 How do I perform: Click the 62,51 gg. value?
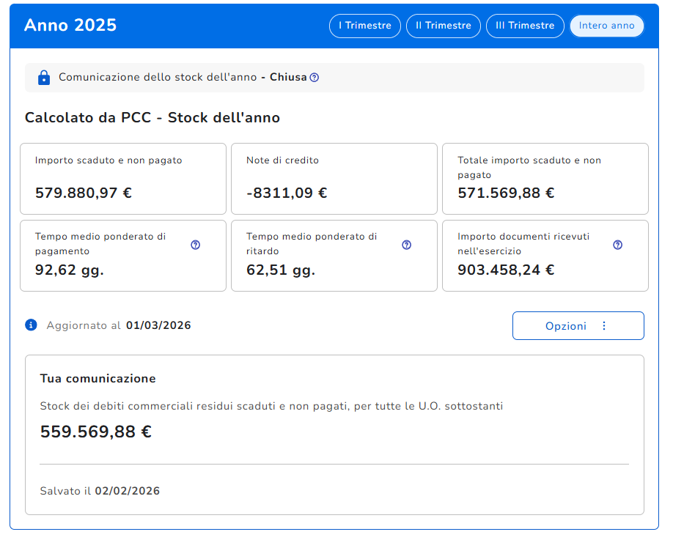[x=281, y=270]
